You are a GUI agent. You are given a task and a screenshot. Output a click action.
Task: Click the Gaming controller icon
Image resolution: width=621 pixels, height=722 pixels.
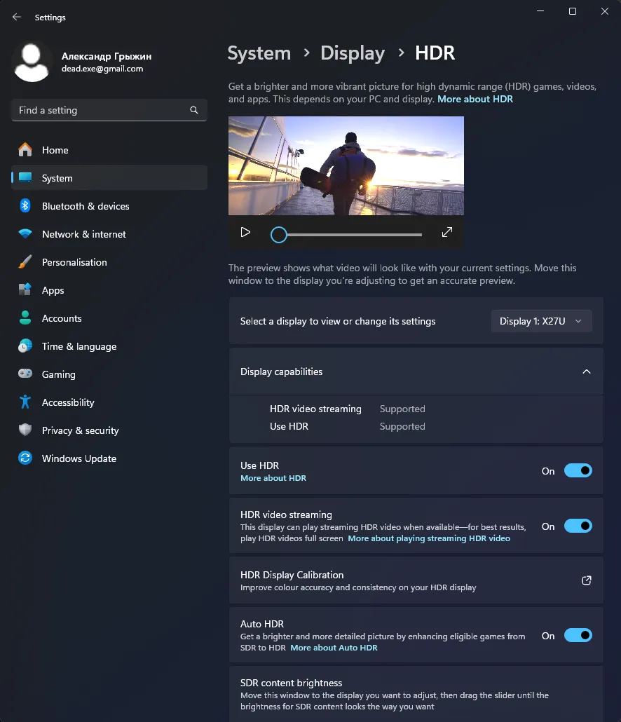(25, 374)
